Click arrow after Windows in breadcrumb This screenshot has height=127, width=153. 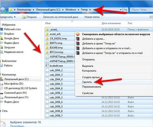(x=78, y=10)
